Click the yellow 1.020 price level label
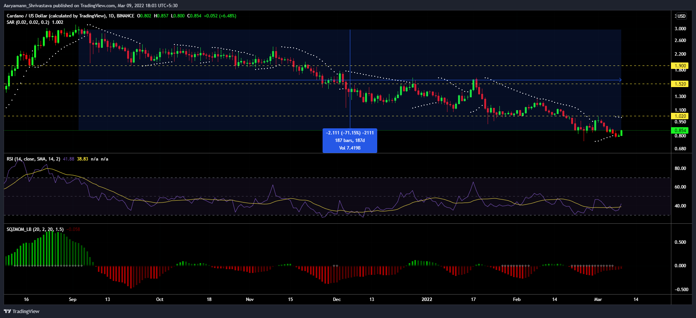 [x=680, y=116]
